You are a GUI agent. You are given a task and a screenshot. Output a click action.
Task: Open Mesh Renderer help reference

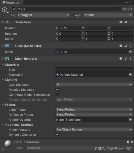121,58
